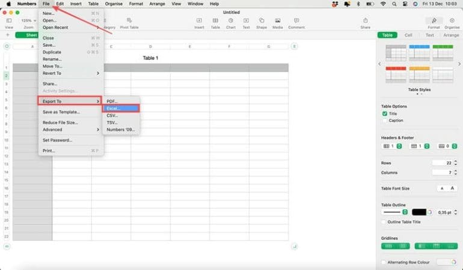Click the add-column handle right of column G
The image size is (463, 270).
click(x=294, y=46)
